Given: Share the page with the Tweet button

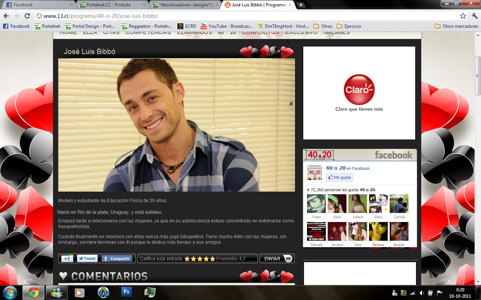Looking at the screenshot, I should tap(87, 258).
